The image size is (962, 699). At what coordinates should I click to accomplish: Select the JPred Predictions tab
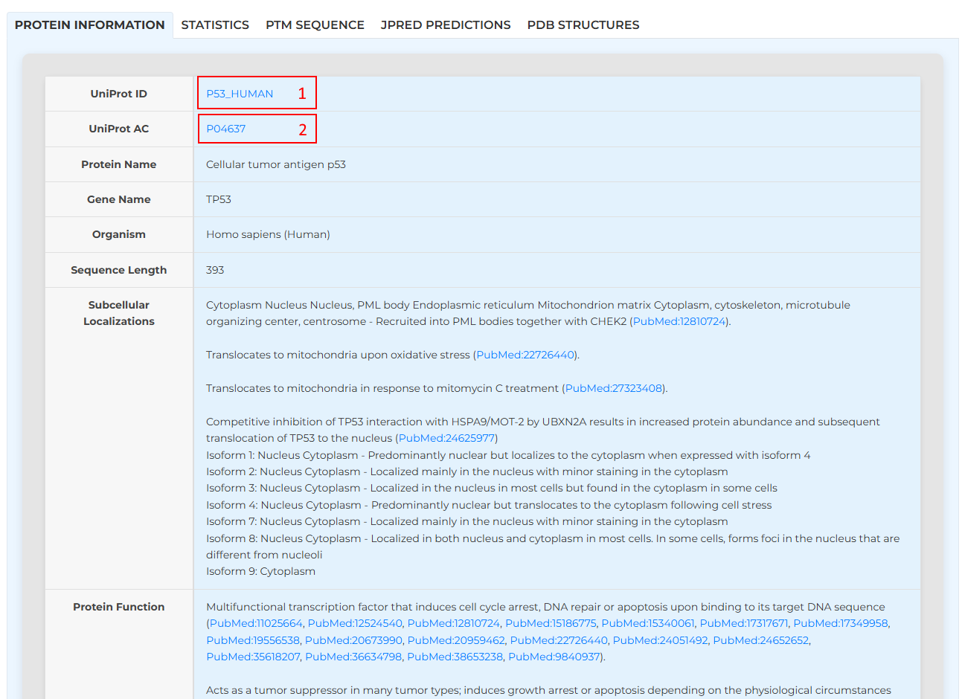click(445, 25)
